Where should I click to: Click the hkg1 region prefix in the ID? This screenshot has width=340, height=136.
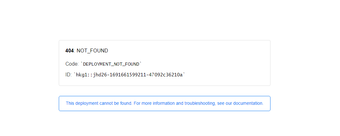tap(82, 75)
